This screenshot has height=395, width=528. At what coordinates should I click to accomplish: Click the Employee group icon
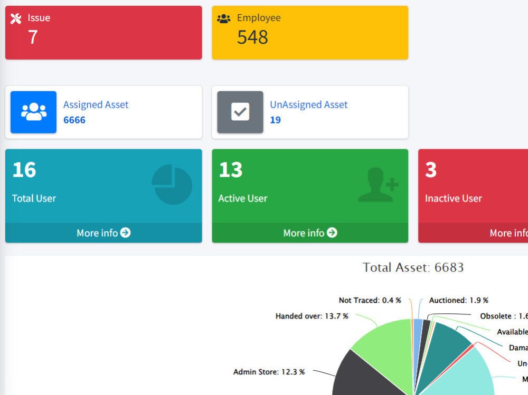point(223,18)
